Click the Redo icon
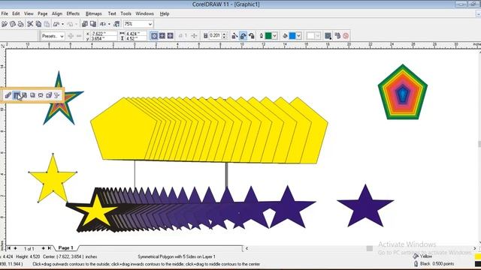The image size is (481, 270). pos(70,24)
